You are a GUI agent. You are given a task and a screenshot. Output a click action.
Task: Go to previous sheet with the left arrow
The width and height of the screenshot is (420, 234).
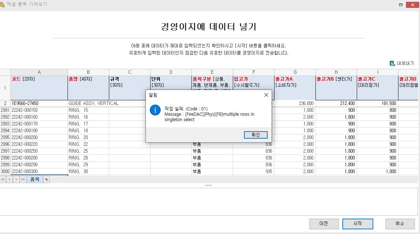(x=10, y=180)
